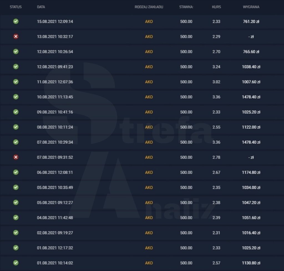Screen dimensions: 284x271
Task: Select the green status icon for 11.08.2021 12:07:36
Action: pyautogui.click(x=16, y=82)
